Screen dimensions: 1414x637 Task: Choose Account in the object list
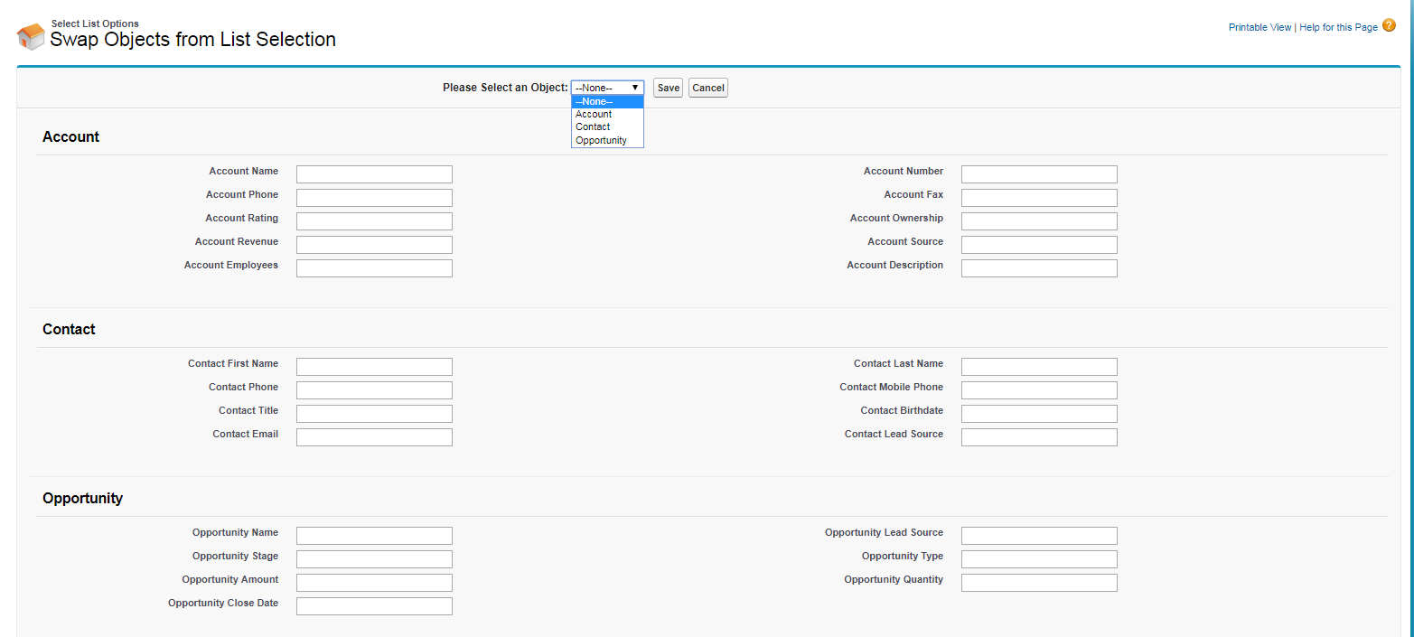(x=607, y=114)
